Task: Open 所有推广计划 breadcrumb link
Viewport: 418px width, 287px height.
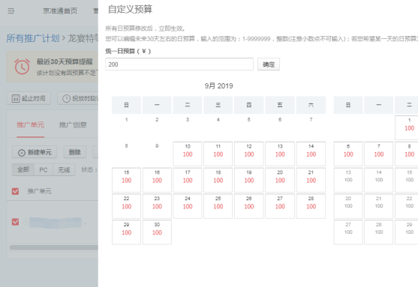Action: tap(33, 38)
